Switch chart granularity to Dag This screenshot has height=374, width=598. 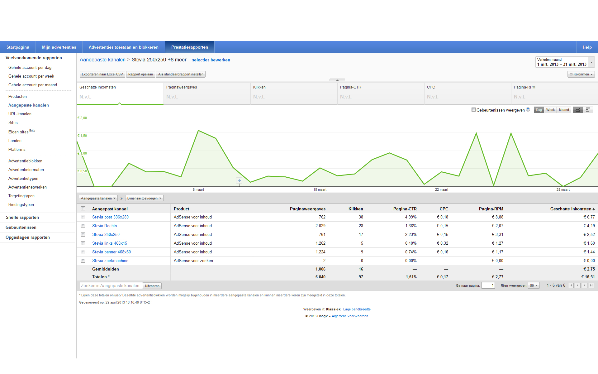[x=539, y=110]
